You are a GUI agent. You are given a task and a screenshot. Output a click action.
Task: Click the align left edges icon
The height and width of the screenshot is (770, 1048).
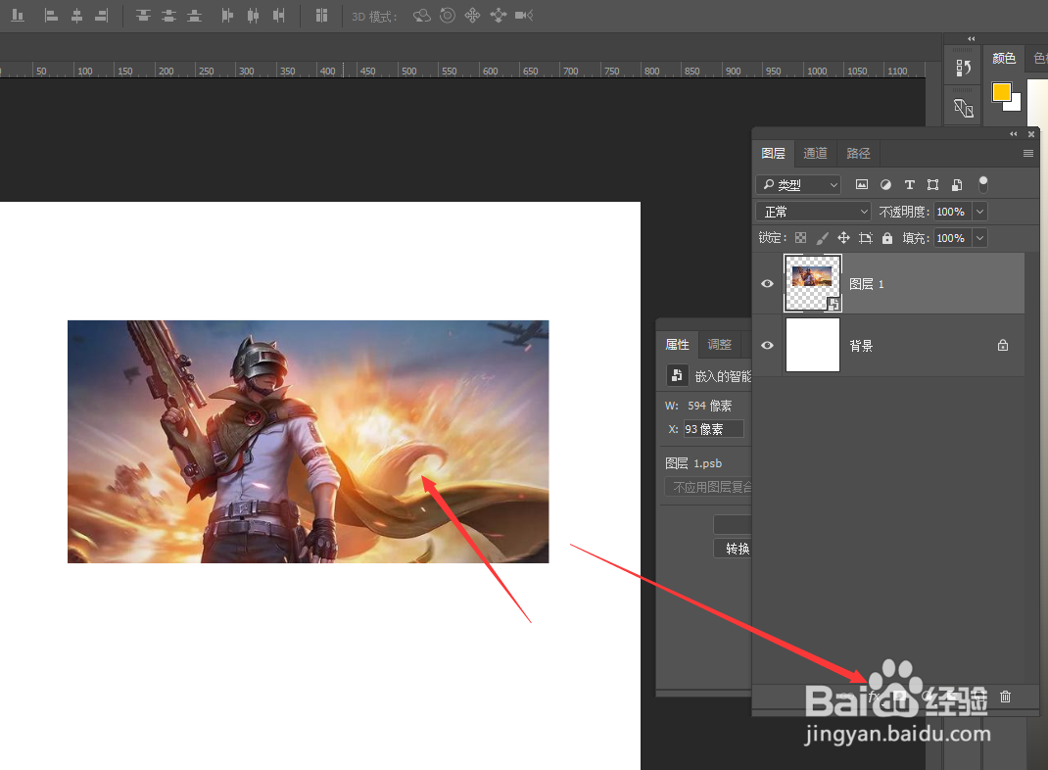(51, 16)
